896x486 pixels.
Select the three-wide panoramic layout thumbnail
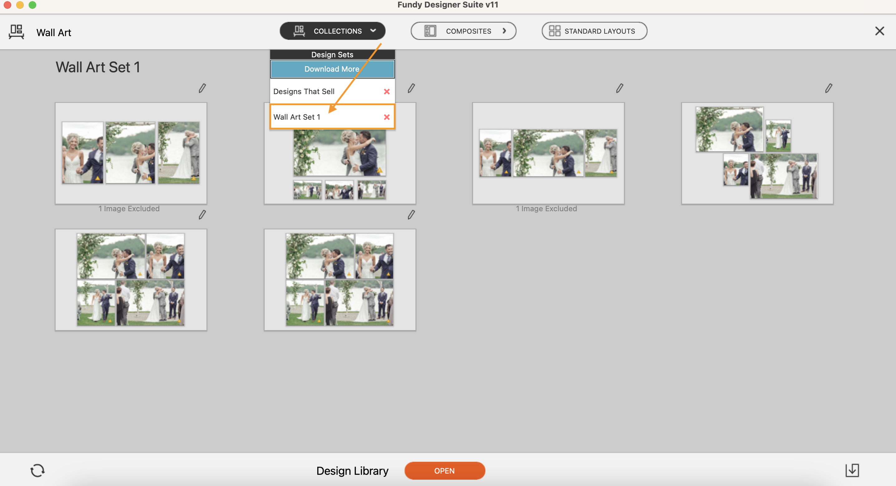tap(548, 153)
